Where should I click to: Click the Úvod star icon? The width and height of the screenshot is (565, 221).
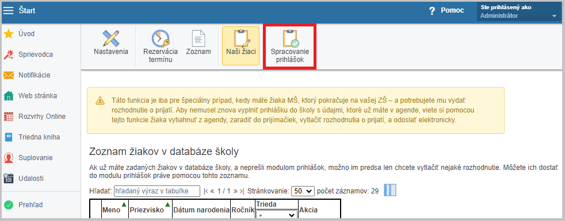pyautogui.click(x=9, y=34)
